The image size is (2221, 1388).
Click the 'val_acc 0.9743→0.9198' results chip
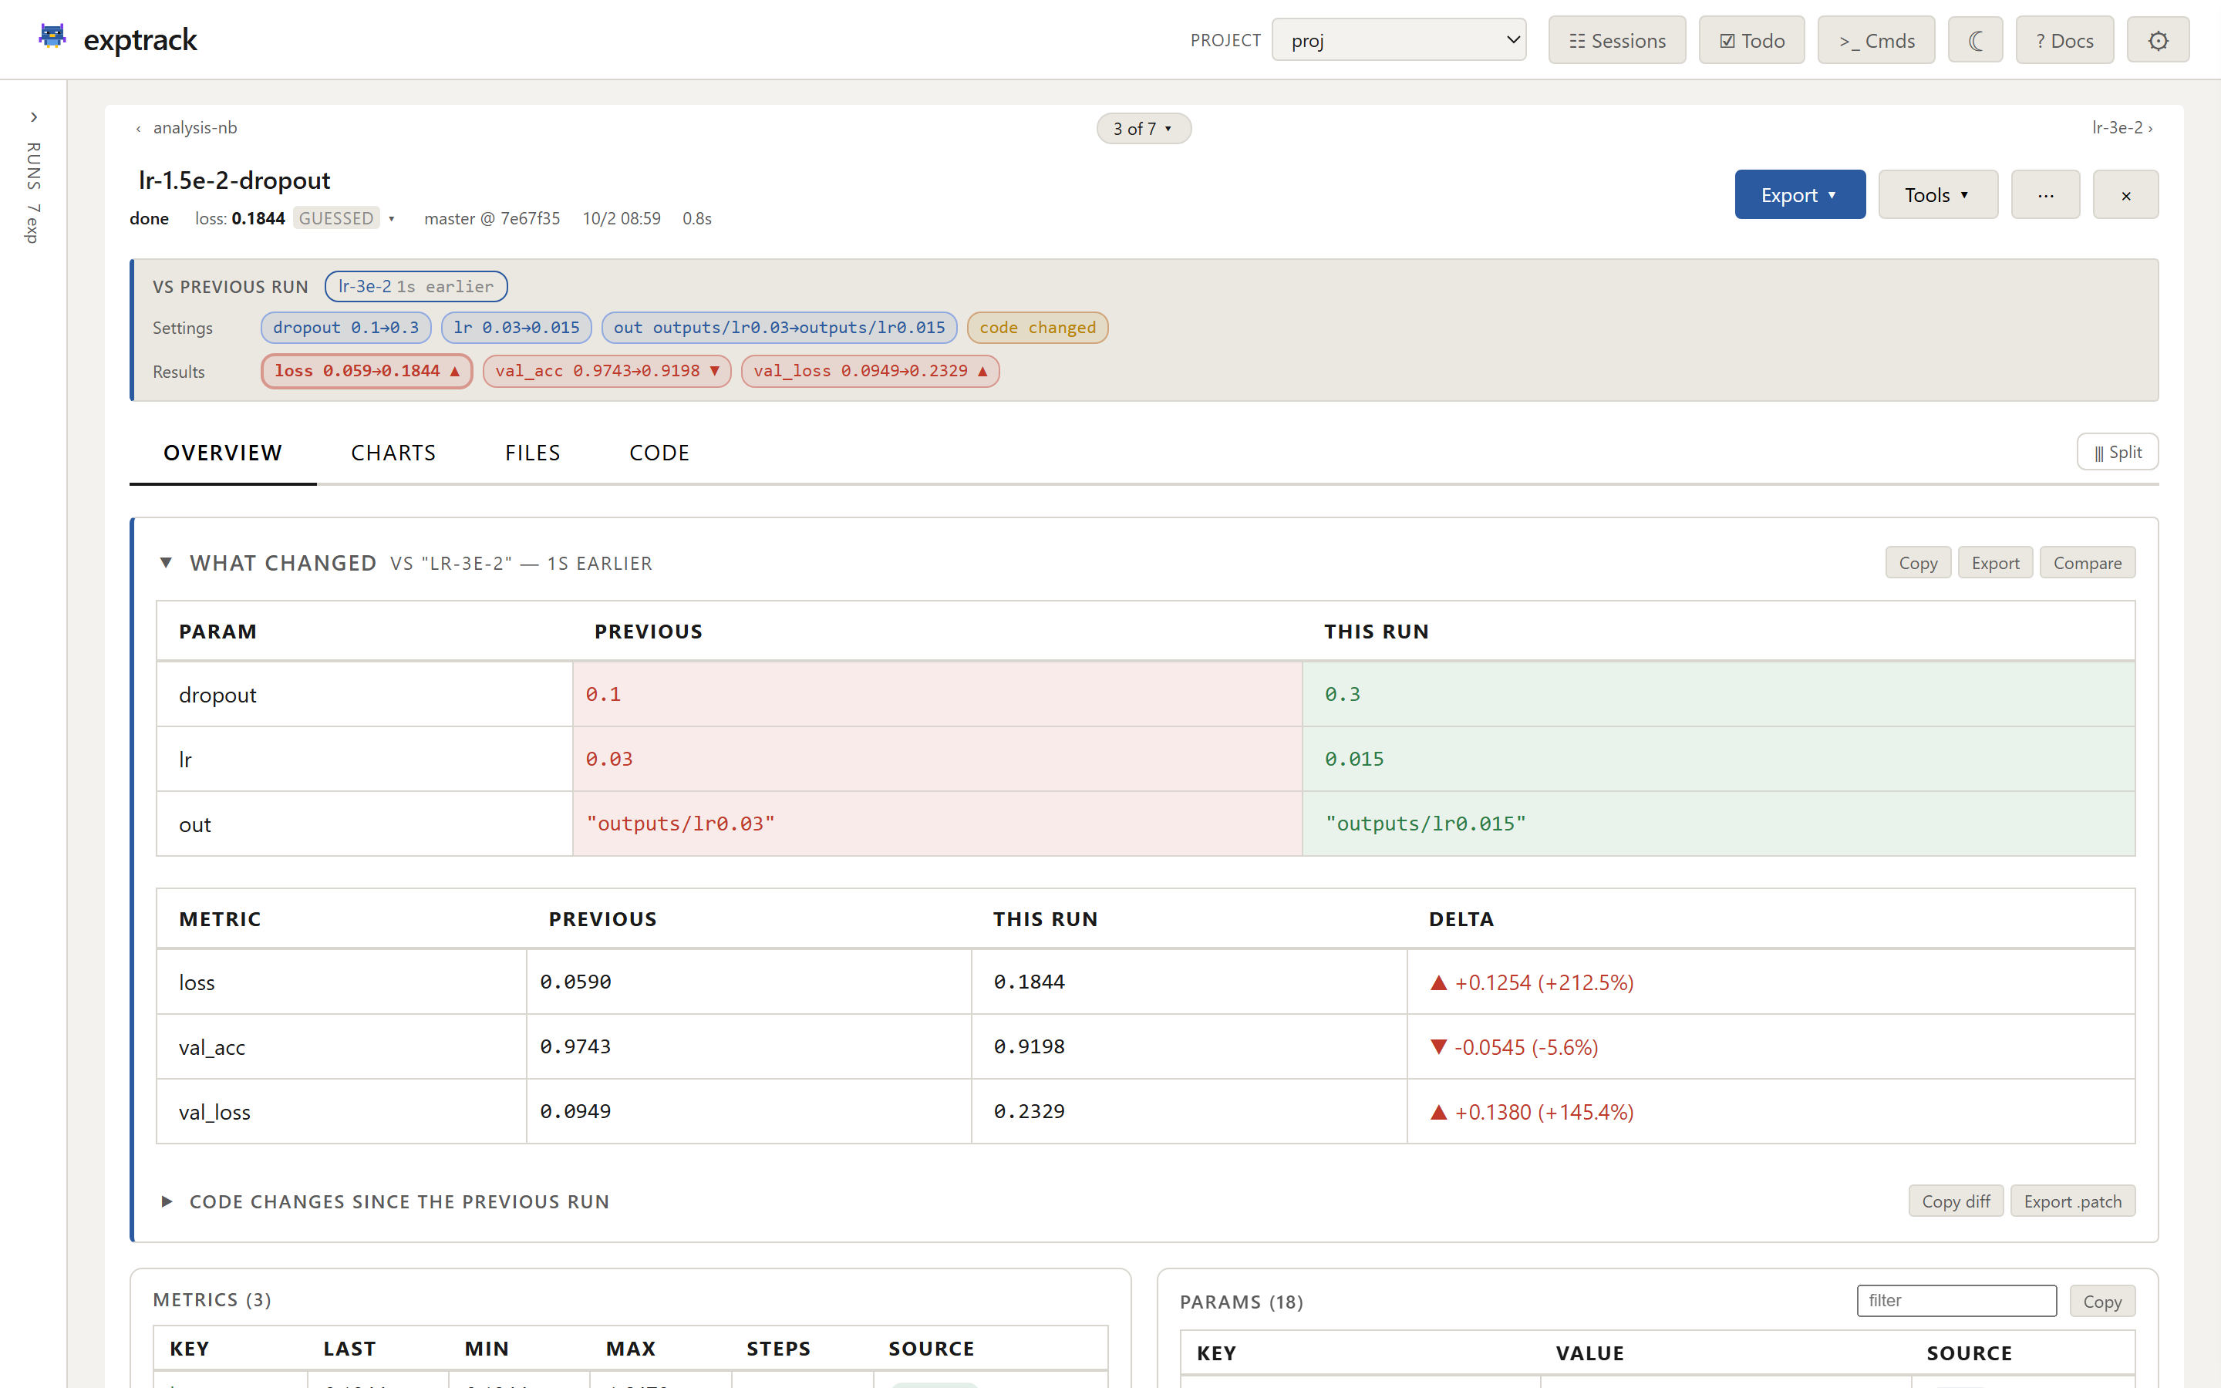coord(607,371)
